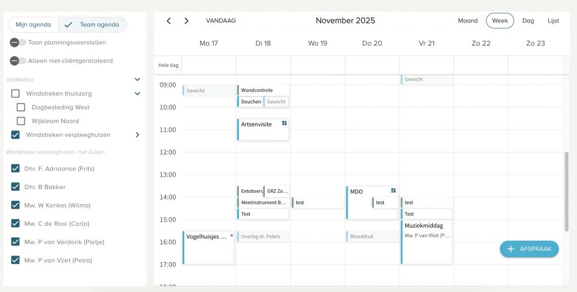The width and height of the screenshot is (577, 292).
Task: Collapse the GeriMedica section chevron
Action: 137,80
